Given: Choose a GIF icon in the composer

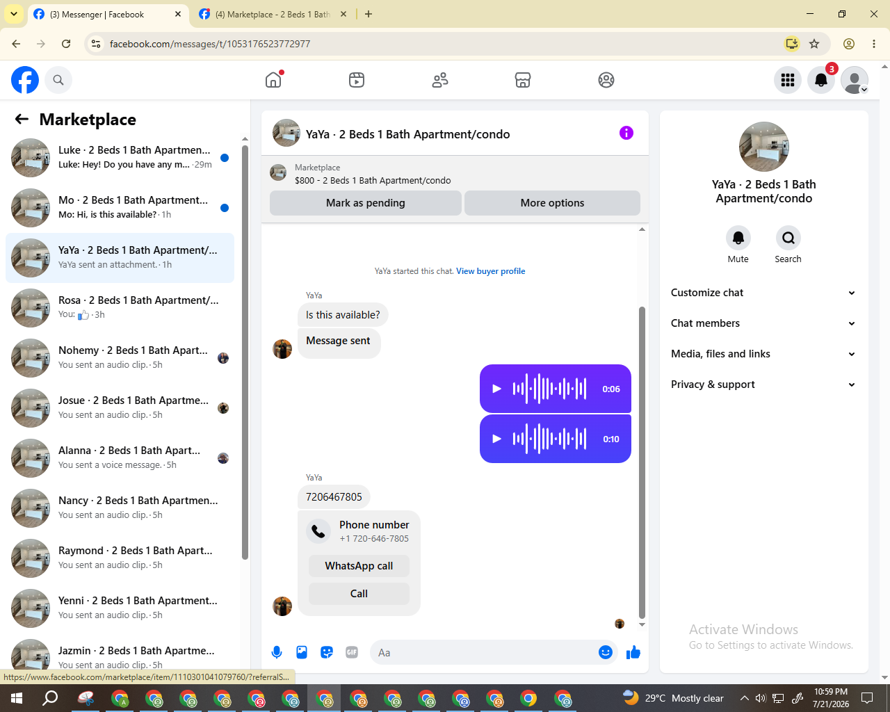Looking at the screenshot, I should coord(352,652).
